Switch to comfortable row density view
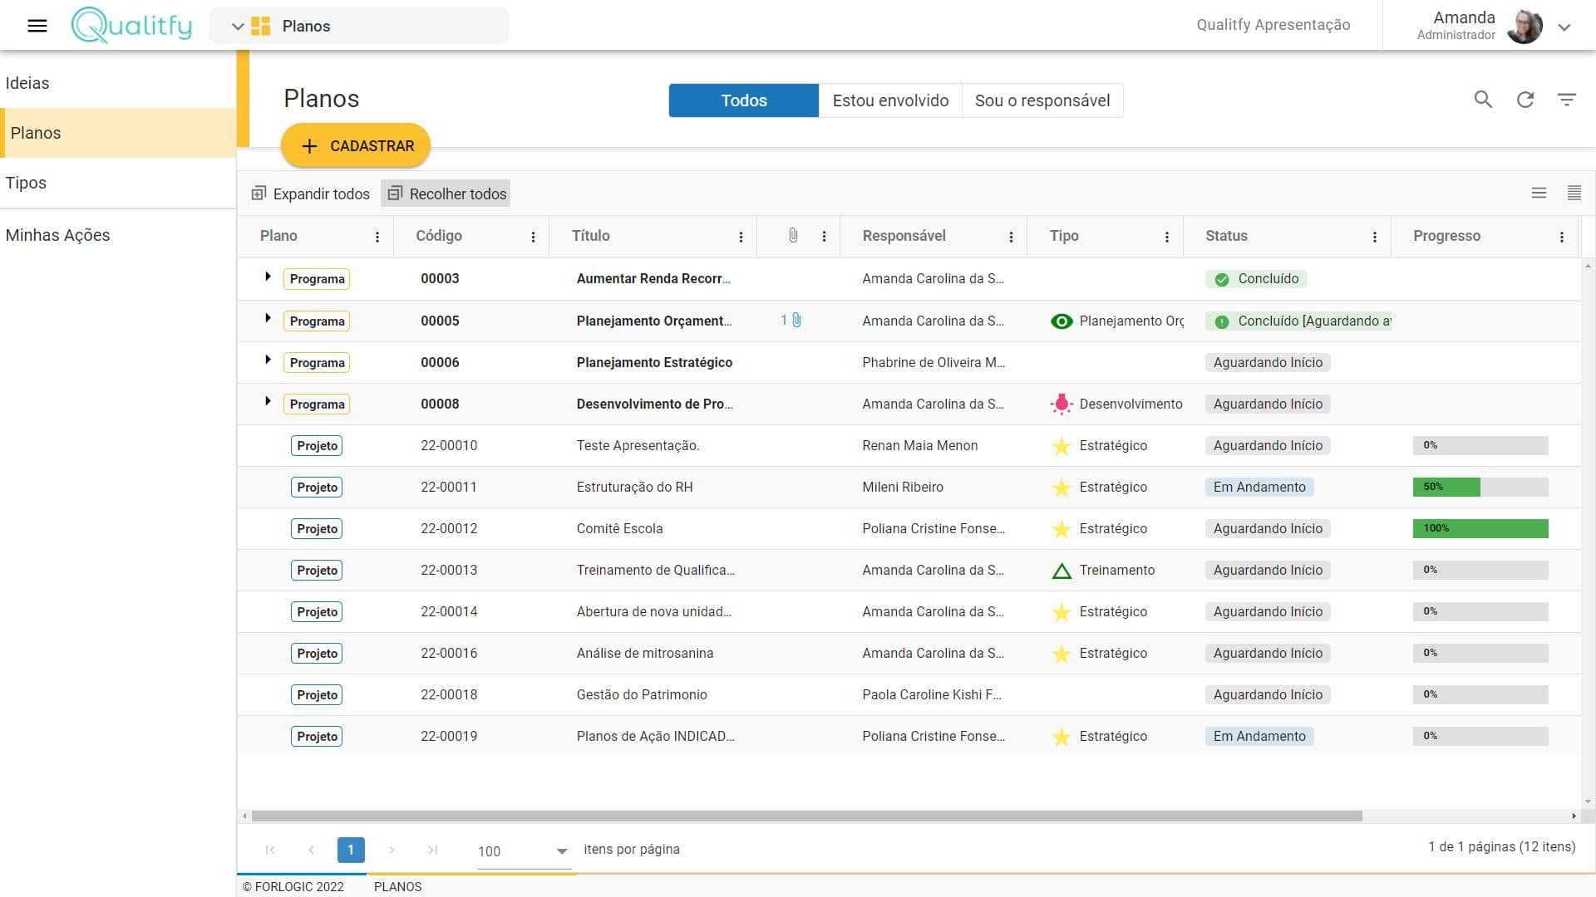 pyautogui.click(x=1539, y=193)
